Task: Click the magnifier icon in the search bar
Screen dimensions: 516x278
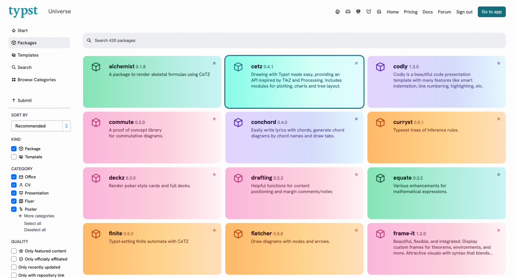Action: point(89,40)
